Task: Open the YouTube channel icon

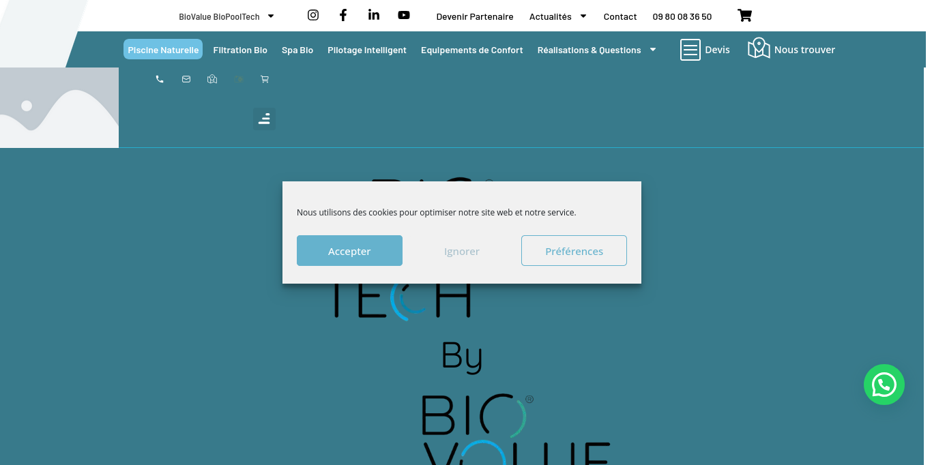Action: pyautogui.click(x=404, y=15)
